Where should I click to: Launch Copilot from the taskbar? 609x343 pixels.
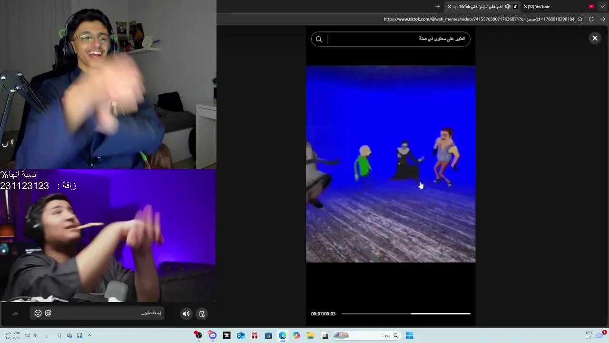coord(296,335)
